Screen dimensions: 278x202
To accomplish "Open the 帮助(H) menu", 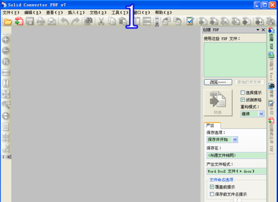I will click(x=163, y=13).
